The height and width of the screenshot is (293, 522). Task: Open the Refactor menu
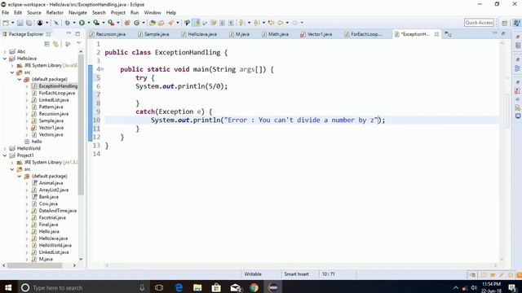tap(55, 13)
